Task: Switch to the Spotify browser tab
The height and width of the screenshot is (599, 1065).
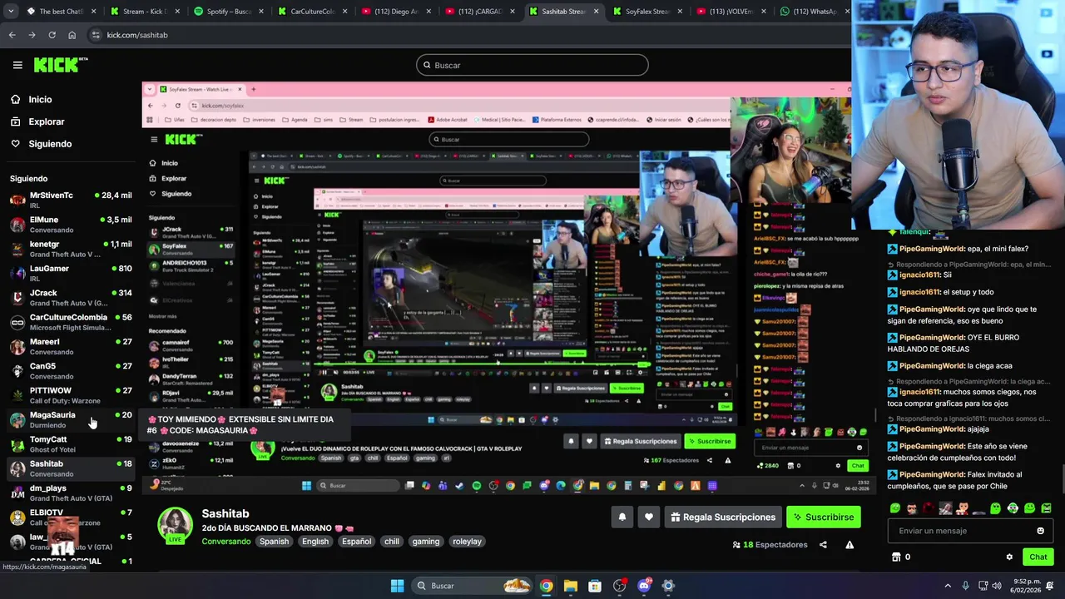Action: (227, 12)
